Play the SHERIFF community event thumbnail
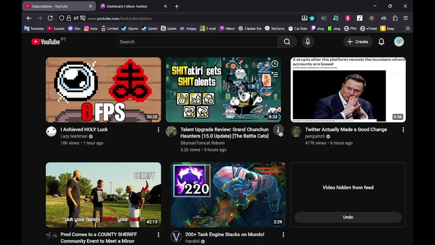The width and height of the screenshot is (435, 245). 103,195
